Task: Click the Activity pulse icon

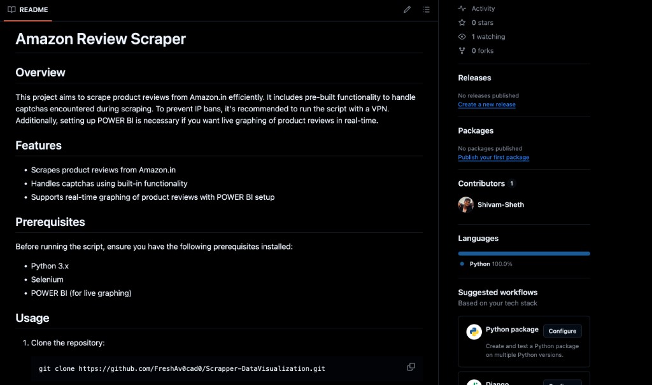Action: point(462,8)
